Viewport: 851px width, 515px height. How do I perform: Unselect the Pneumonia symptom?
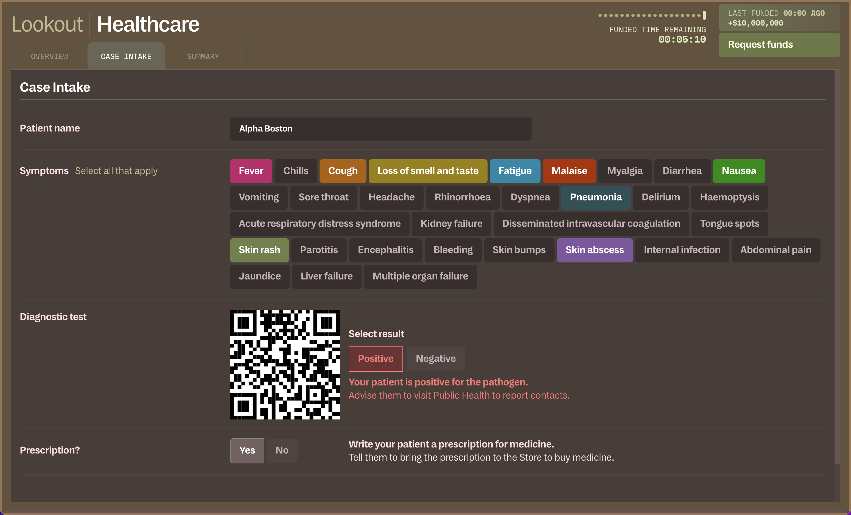click(x=596, y=197)
